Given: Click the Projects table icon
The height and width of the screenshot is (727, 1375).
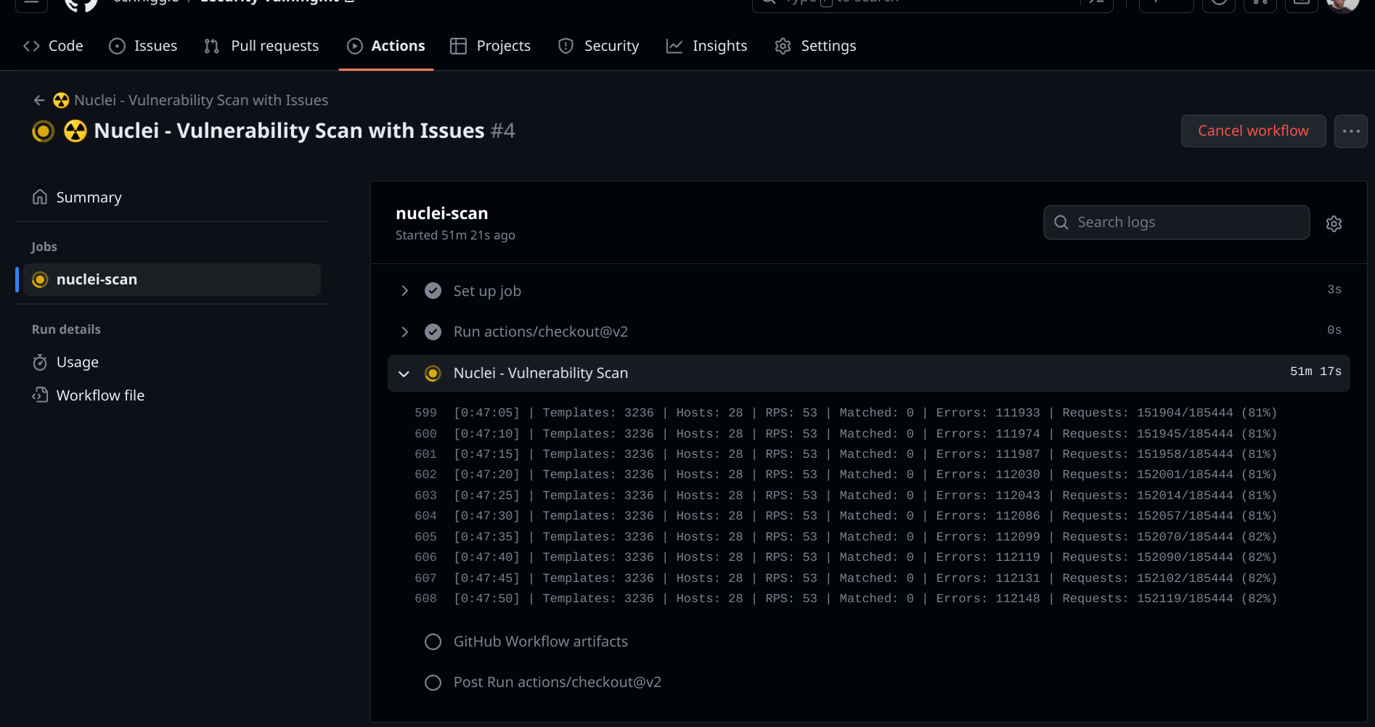Looking at the screenshot, I should tap(458, 46).
